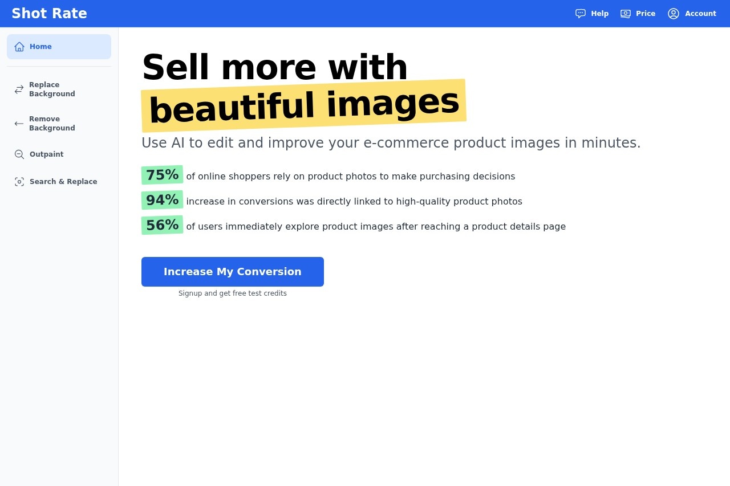Viewport: 730px width, 486px height.
Task: Open the Price text link in header
Action: tap(646, 14)
